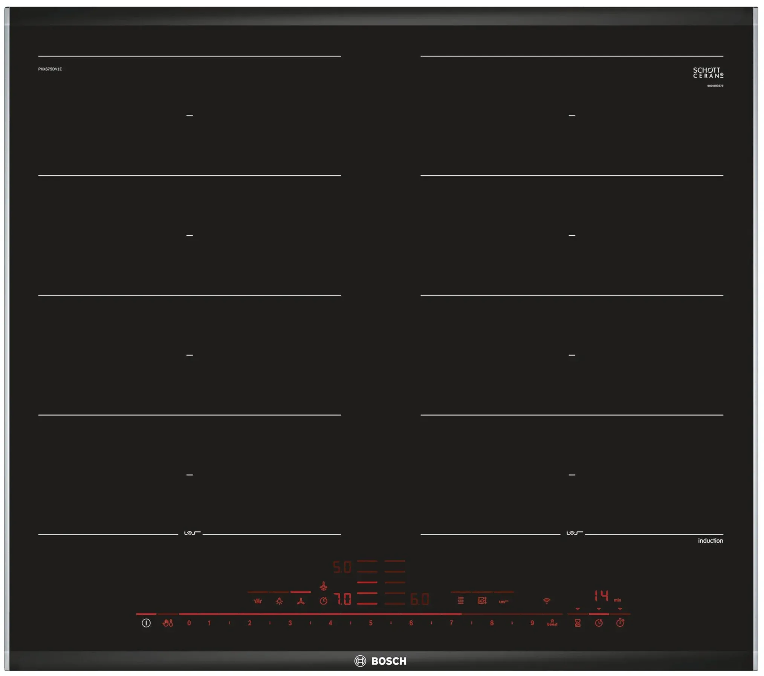Tap the stopwatch icon
Image resolution: width=764 pixels, height=676 pixels.
[x=620, y=623]
